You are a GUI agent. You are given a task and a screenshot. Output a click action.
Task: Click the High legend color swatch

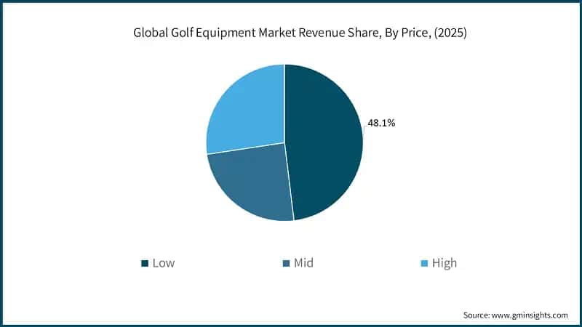(x=424, y=263)
